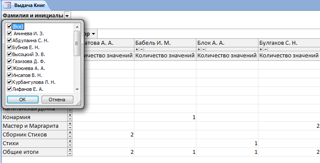Toggle the Жожиева А. А. checkbox

(9, 68)
